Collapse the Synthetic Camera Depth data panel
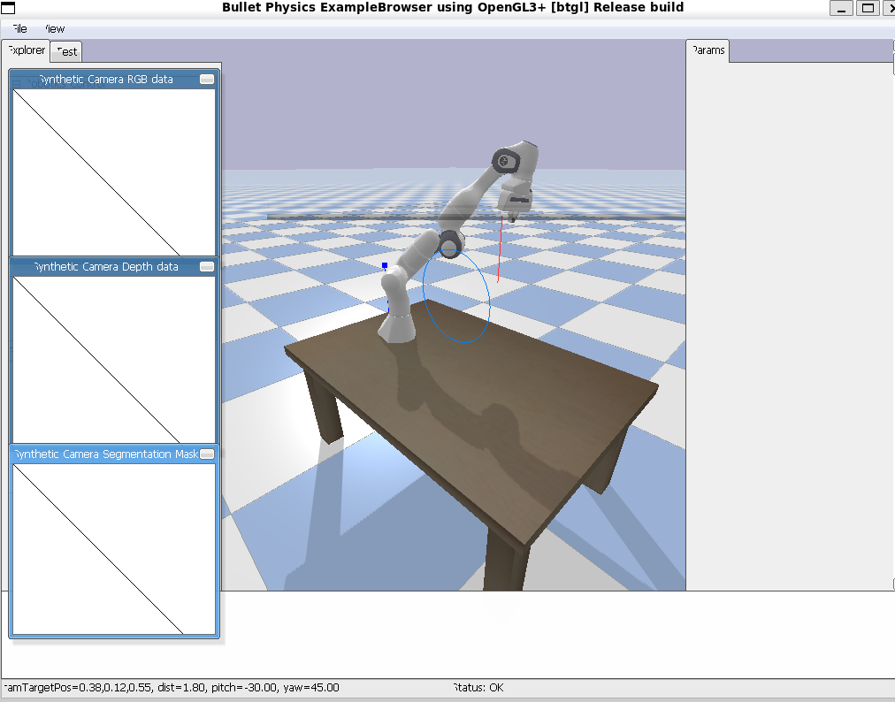The width and height of the screenshot is (895, 702). click(207, 266)
